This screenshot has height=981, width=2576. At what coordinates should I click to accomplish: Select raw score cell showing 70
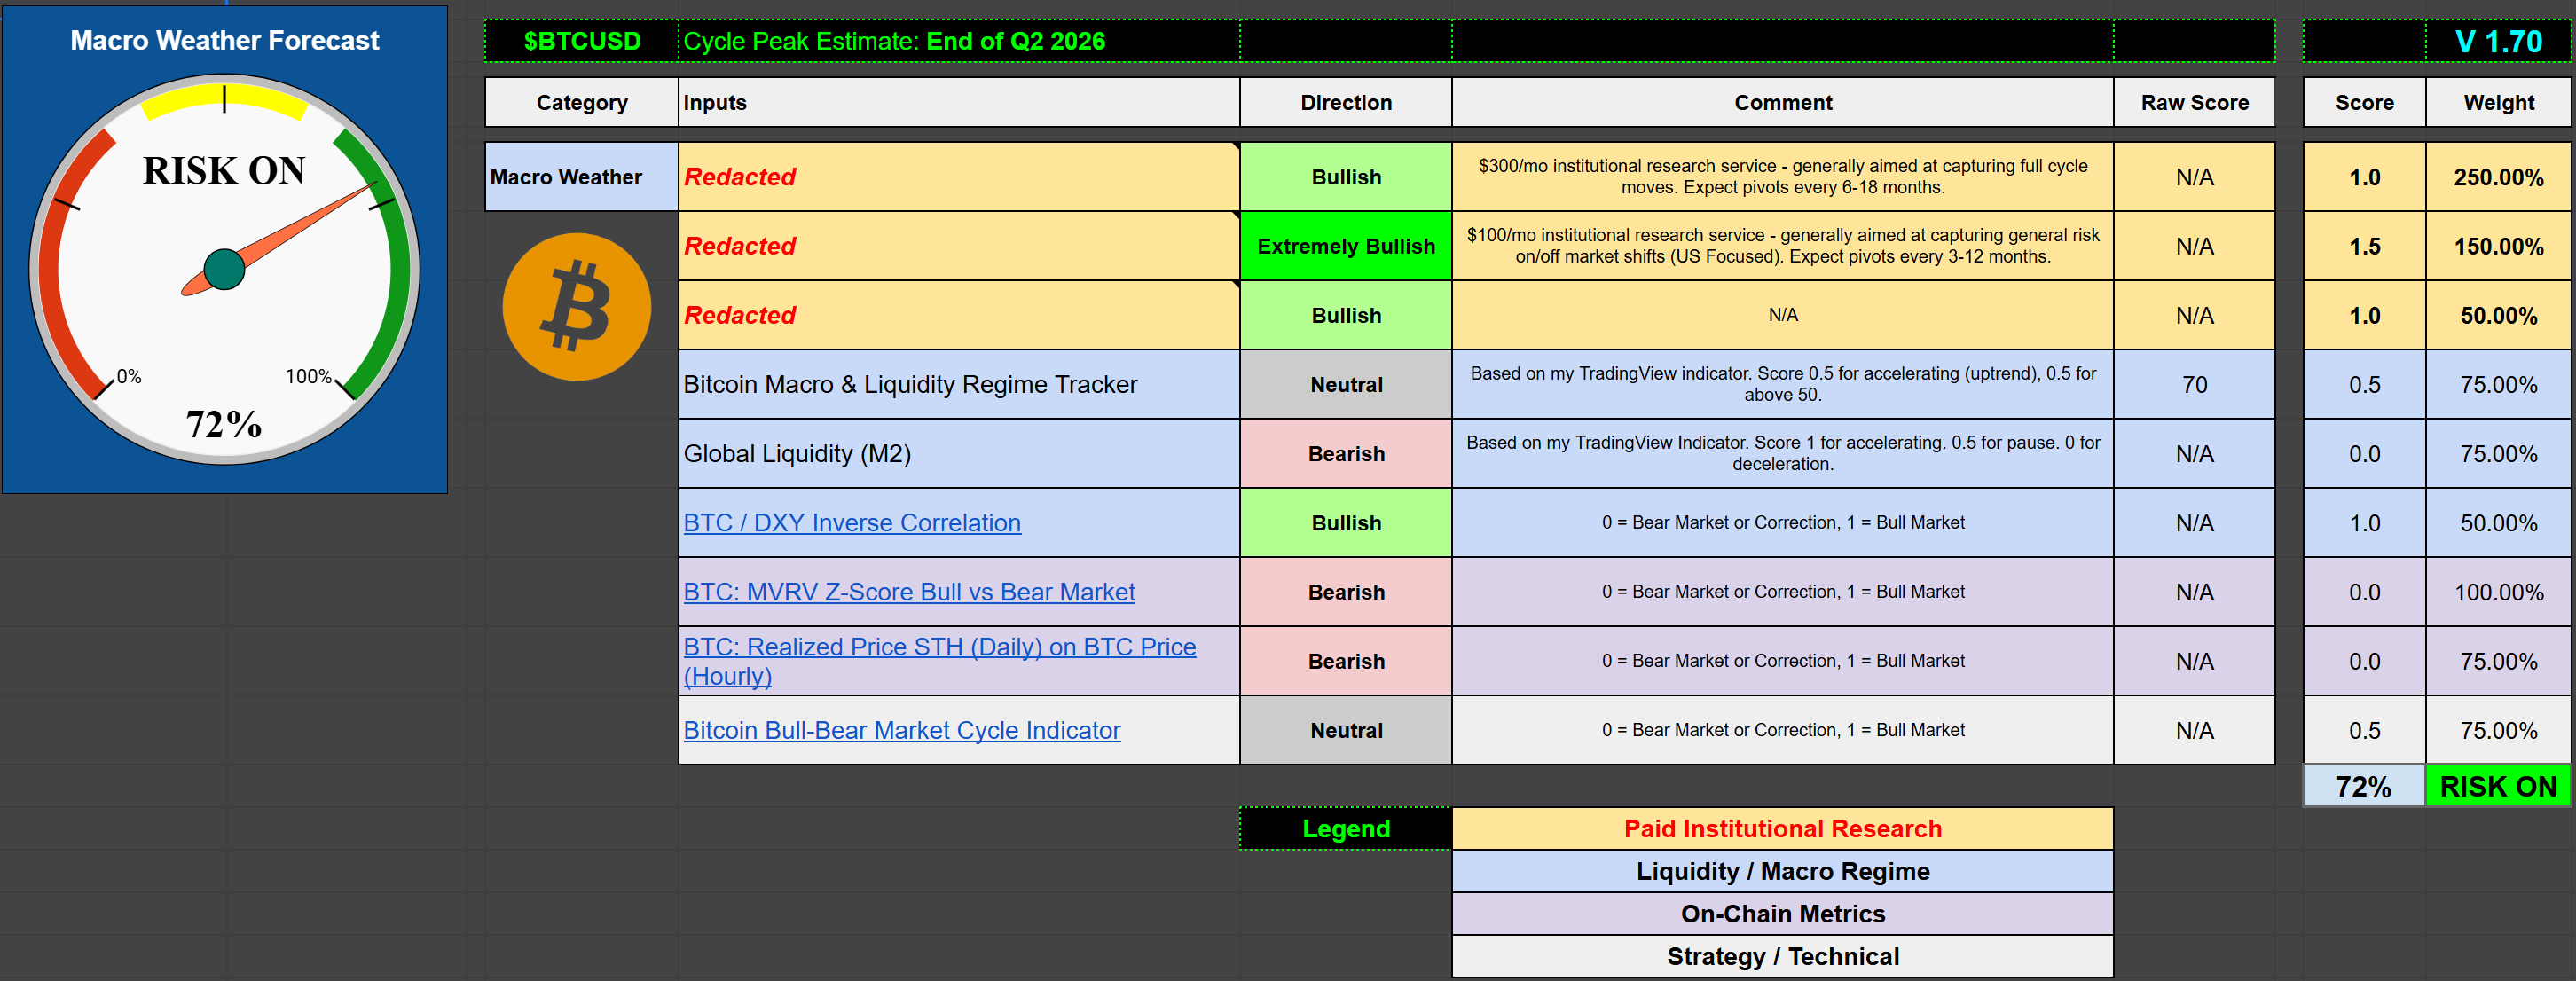point(2193,385)
